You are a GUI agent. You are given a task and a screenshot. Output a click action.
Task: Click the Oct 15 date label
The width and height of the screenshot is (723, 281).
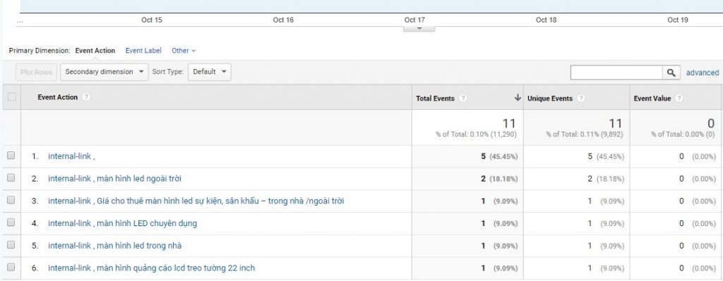152,20
